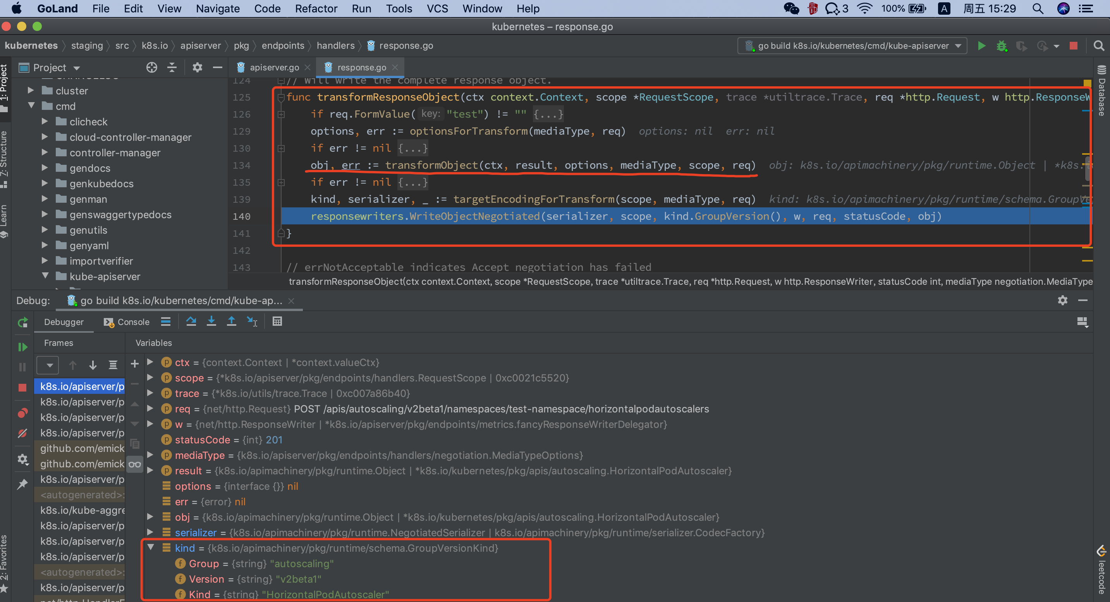Click the Step Into debugger icon
This screenshot has height=602, width=1110.
211,322
